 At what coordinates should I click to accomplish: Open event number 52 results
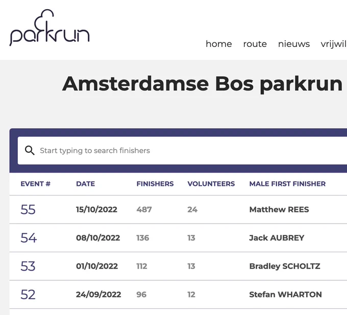pyautogui.click(x=28, y=295)
